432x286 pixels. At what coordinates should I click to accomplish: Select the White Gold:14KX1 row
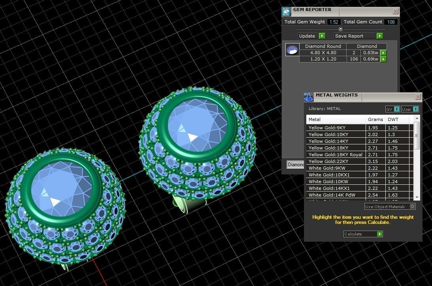360,188
